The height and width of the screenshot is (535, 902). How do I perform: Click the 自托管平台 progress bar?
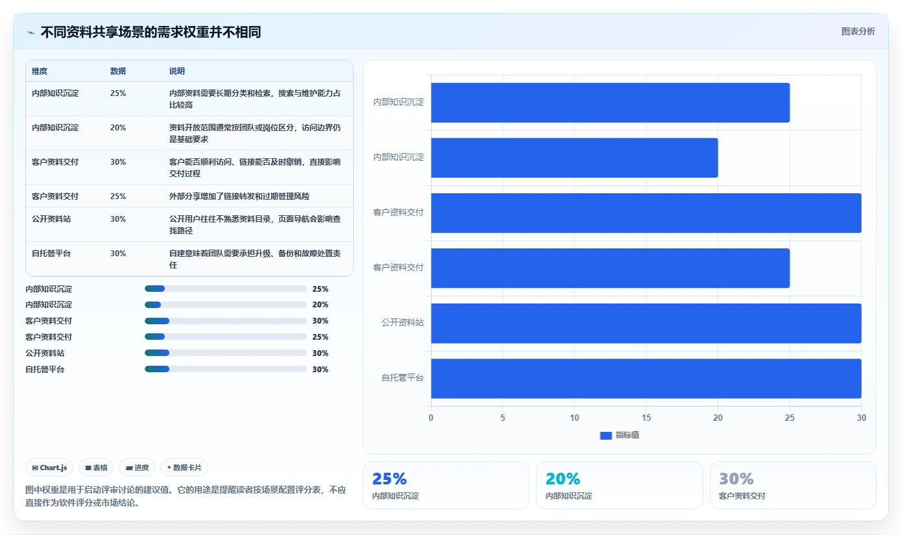[x=226, y=369]
